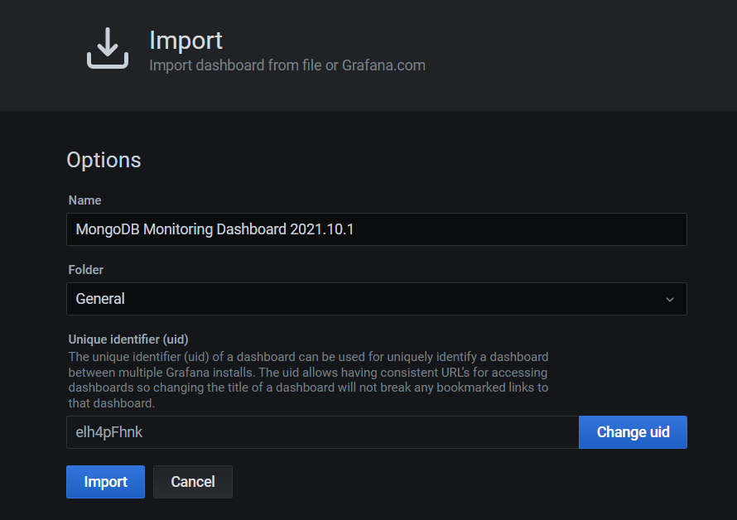737x520 pixels.
Task: Click the Folder field label
Action: pos(85,270)
